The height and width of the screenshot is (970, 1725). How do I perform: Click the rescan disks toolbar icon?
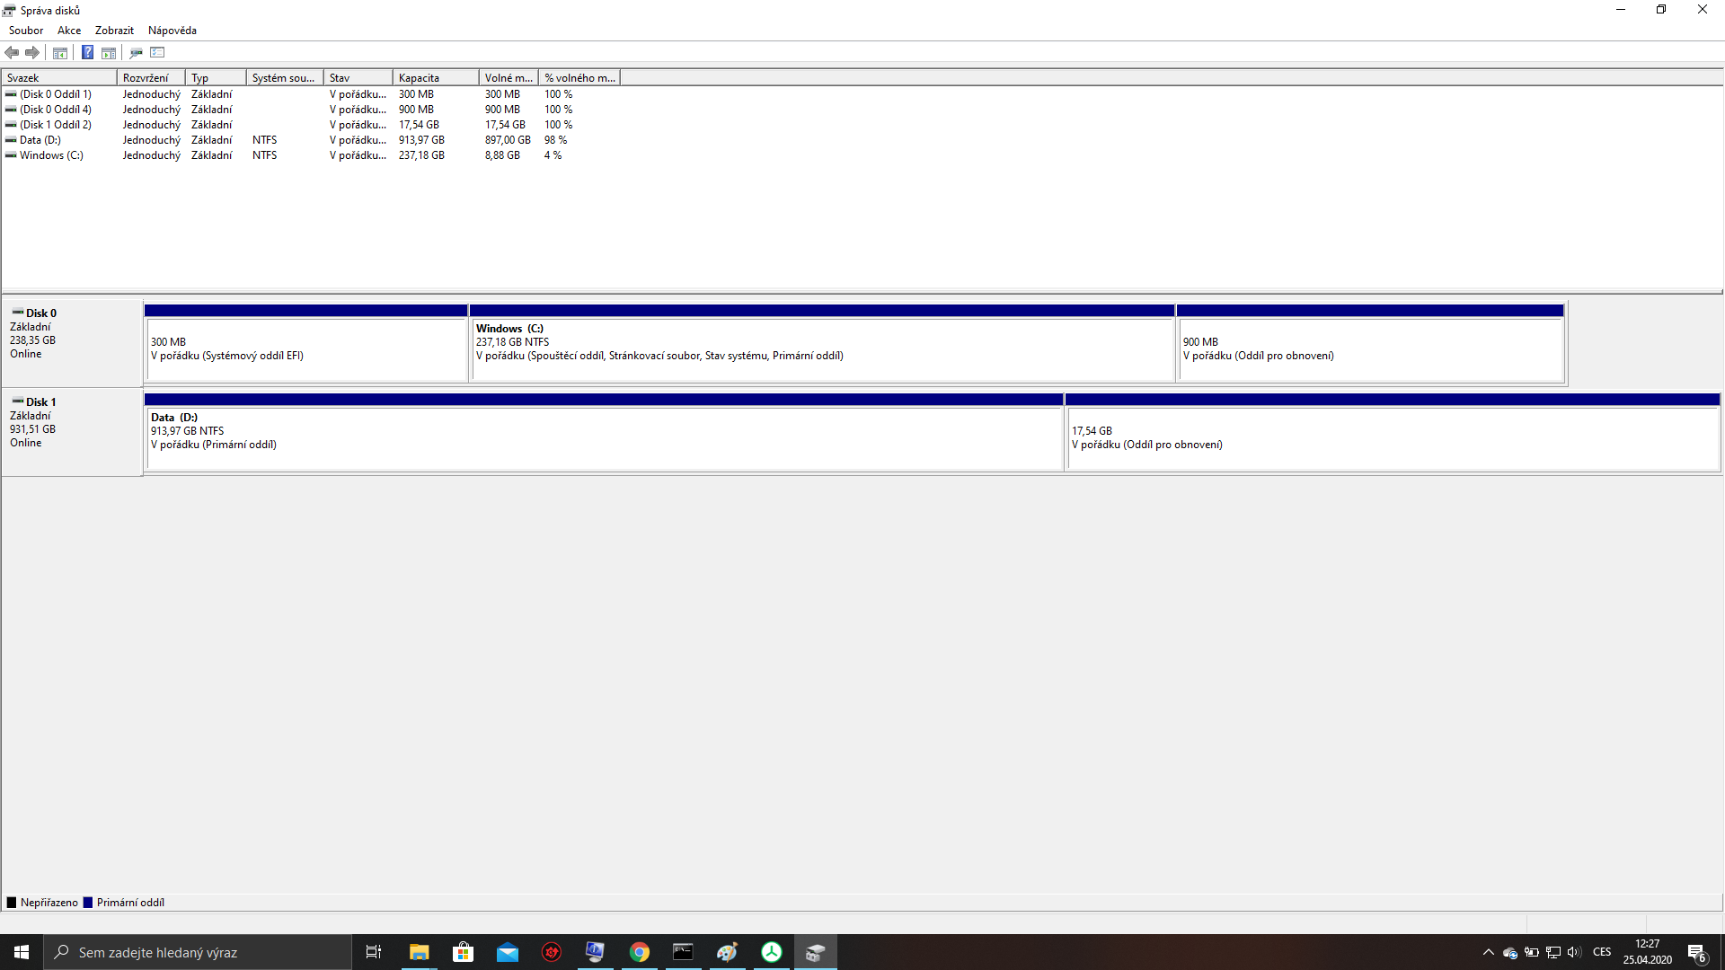coord(136,52)
